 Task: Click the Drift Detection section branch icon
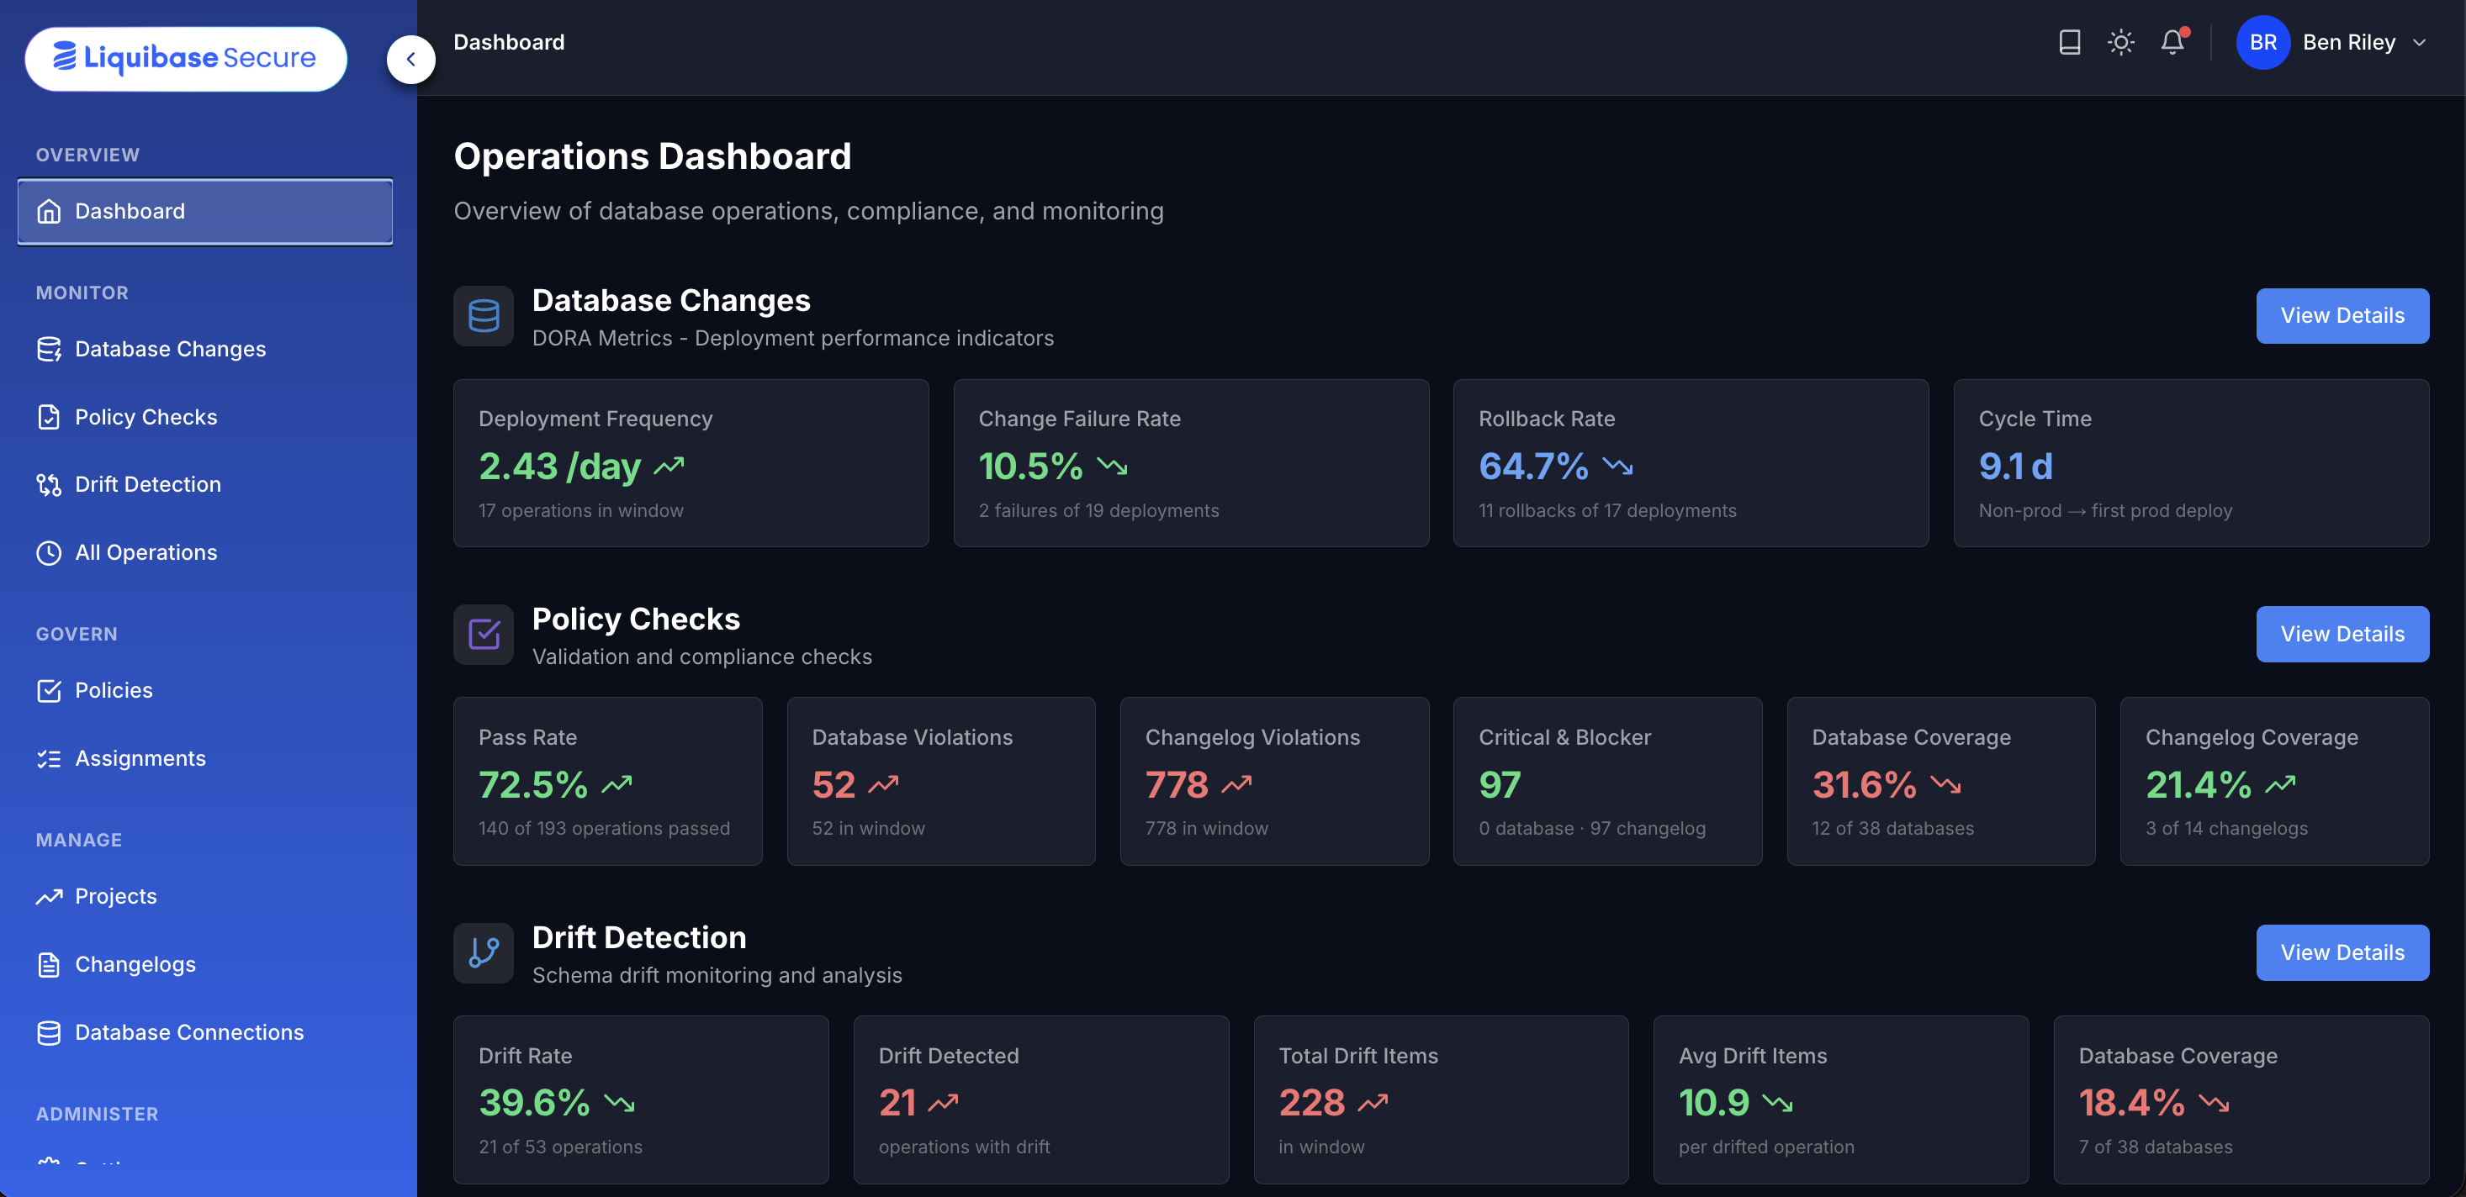click(484, 953)
